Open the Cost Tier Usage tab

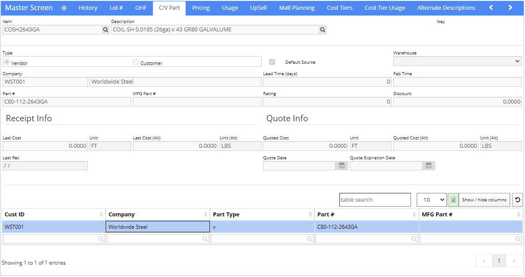point(385,8)
